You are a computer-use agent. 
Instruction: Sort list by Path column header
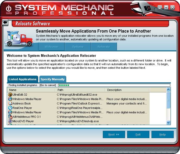[80, 90]
